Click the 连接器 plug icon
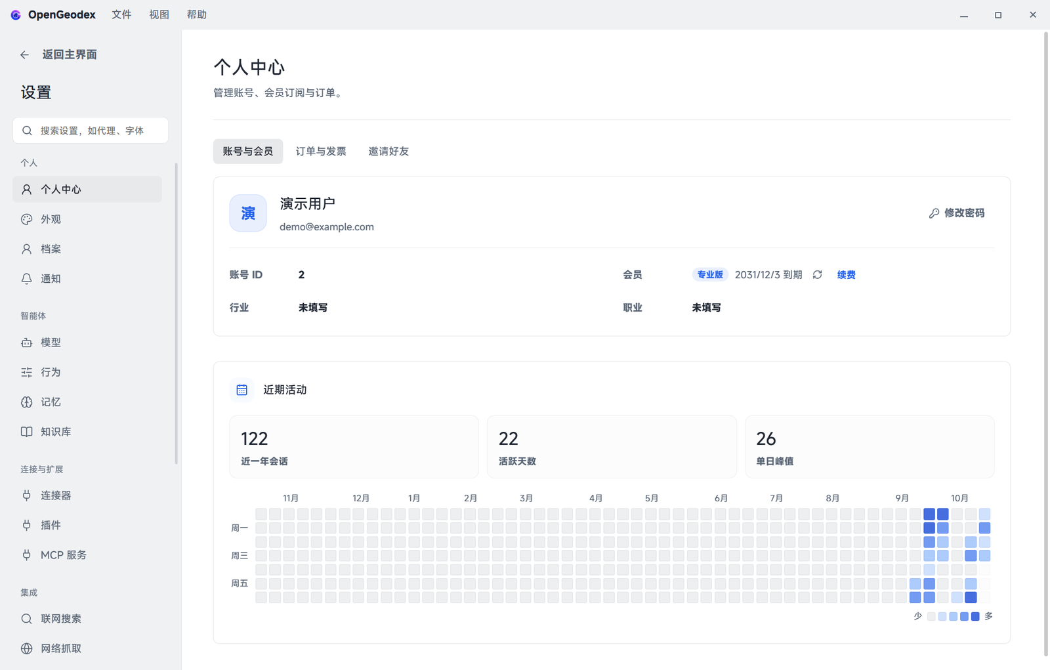This screenshot has height=670, width=1050. click(x=26, y=495)
